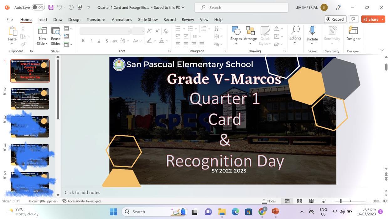
Task: Open Designer ideas pane
Action: click(x=353, y=34)
